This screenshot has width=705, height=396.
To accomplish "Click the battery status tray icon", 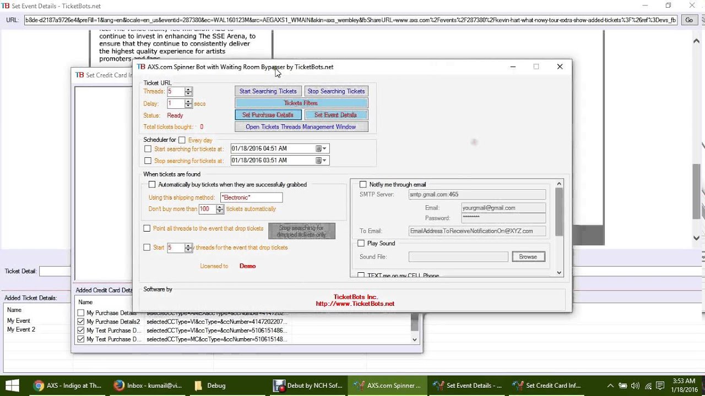I will 622,386.
